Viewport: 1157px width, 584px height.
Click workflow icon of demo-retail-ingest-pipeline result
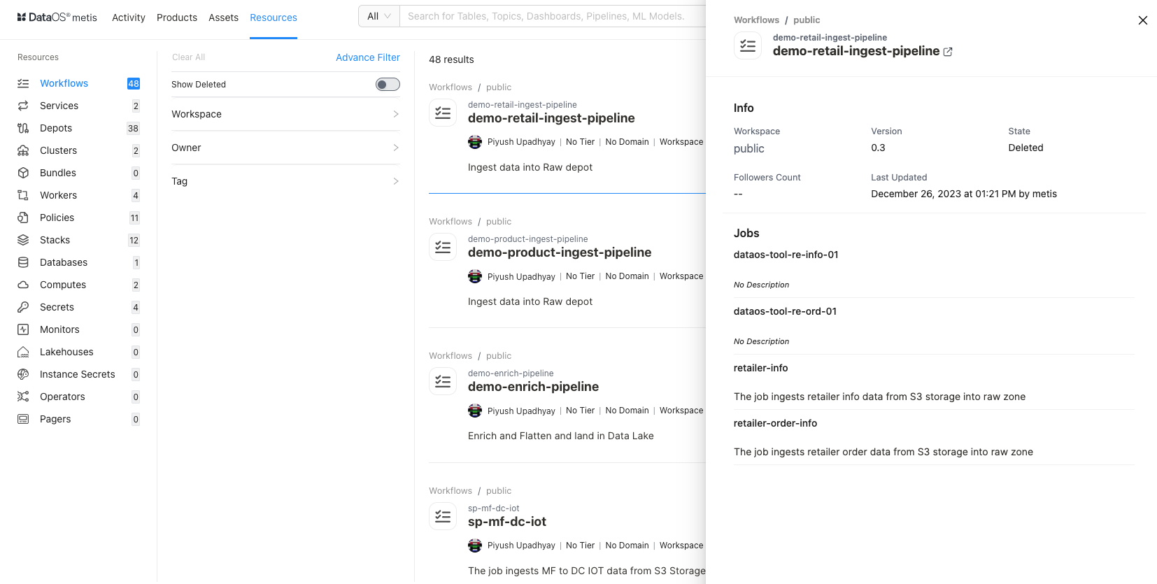tap(443, 113)
